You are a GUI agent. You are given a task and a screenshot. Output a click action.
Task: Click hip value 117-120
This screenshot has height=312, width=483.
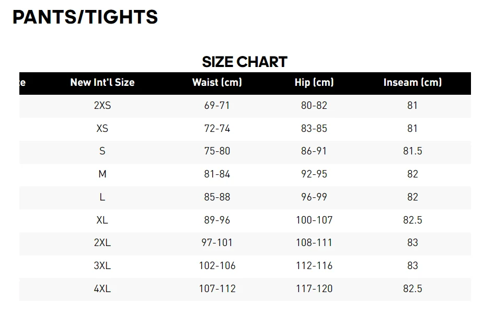(314, 288)
